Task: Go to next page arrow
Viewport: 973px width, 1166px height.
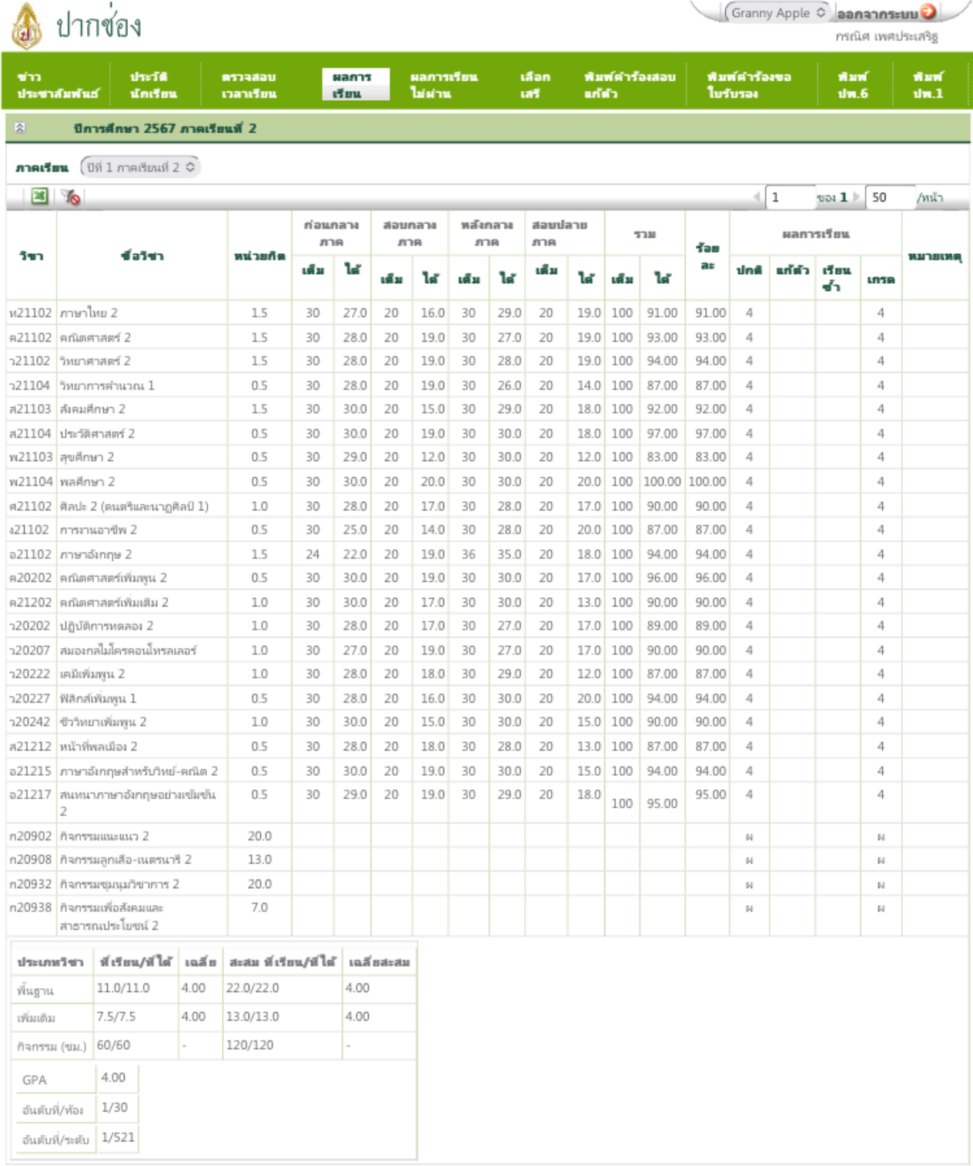Action: tap(856, 197)
